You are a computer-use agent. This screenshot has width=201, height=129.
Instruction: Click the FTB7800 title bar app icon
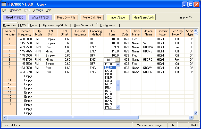click(x=4, y=4)
